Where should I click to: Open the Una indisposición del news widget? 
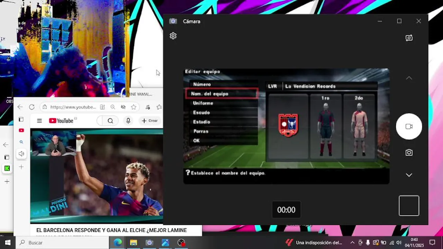(x=314, y=243)
